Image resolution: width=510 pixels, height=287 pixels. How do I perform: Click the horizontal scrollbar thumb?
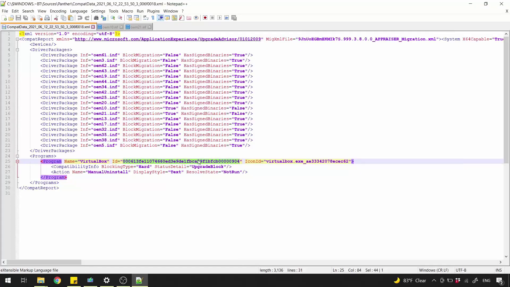tap(44, 262)
